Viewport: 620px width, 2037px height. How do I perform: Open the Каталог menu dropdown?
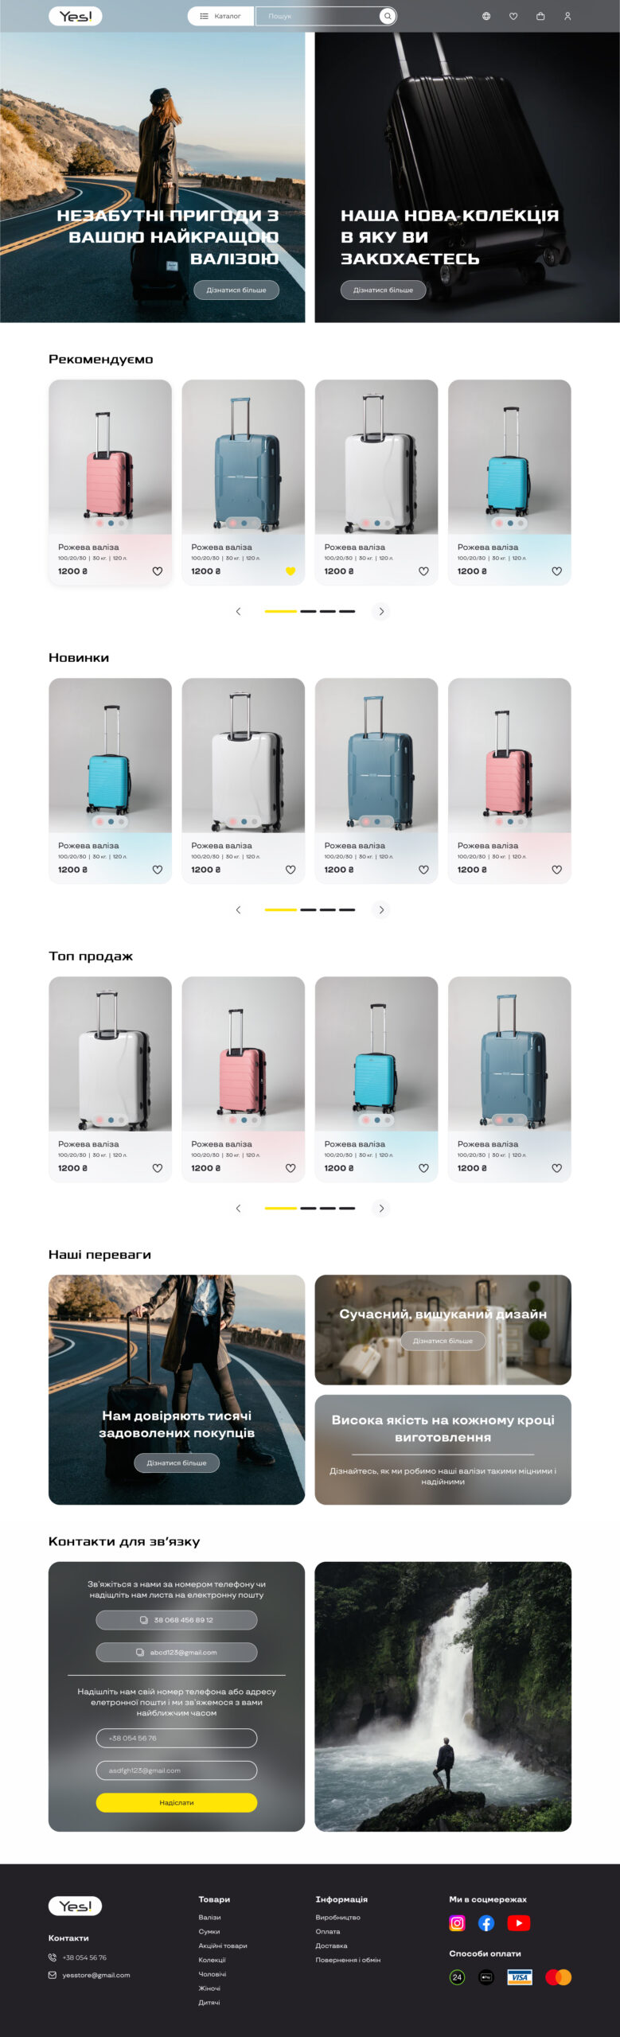220,16
